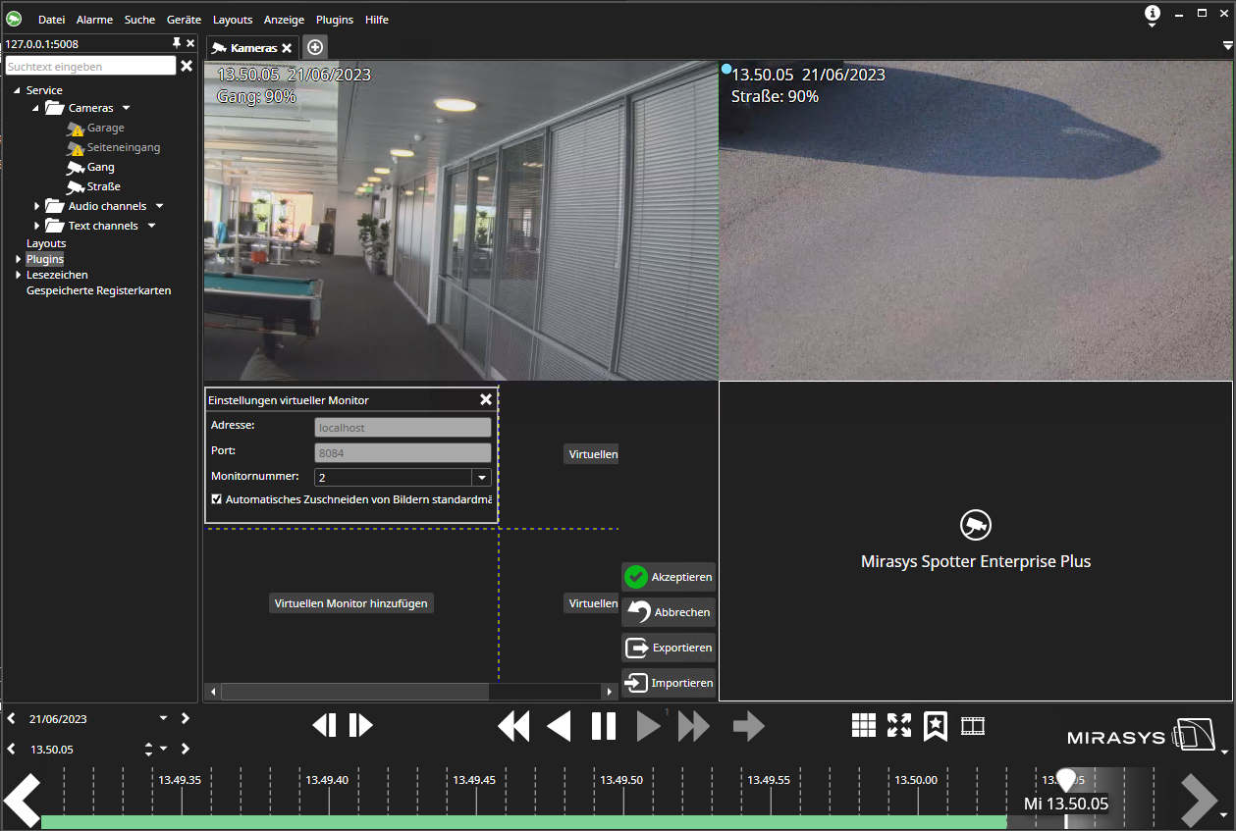Open the Monitornummer dropdown

click(481, 478)
